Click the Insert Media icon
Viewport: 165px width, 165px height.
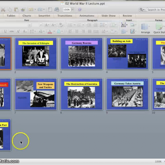(132, 31)
